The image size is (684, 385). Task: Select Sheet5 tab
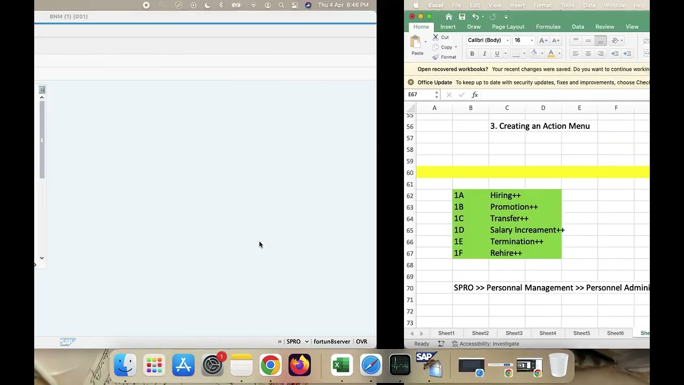click(x=581, y=333)
